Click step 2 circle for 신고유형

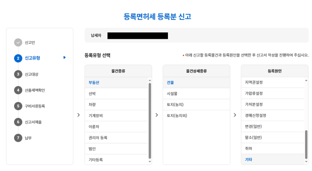click(18, 58)
